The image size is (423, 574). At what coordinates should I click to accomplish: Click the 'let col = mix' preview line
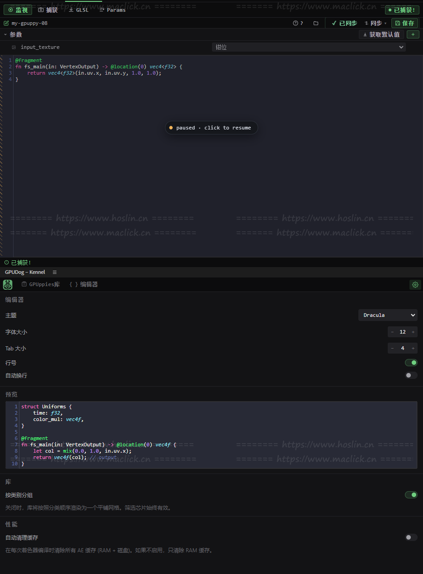coord(82,451)
